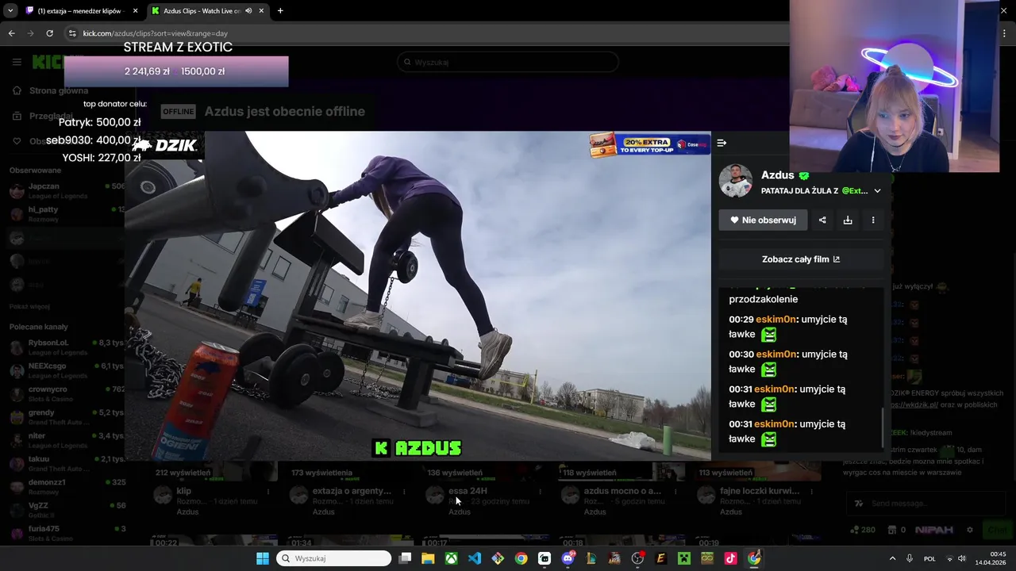
Task: Open the clip extazja o argenty...
Action: [x=352, y=491]
